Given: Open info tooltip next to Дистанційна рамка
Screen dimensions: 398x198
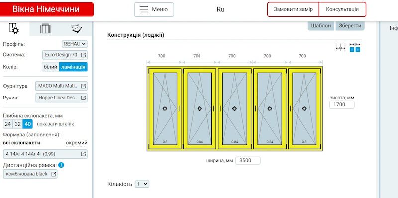Looking at the screenshot, I should coord(61,165).
